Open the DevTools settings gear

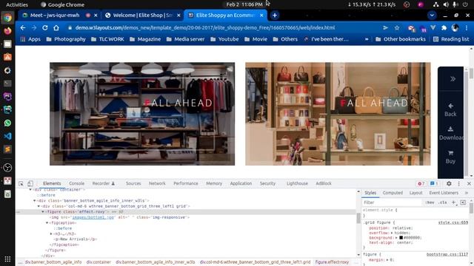pos(449,183)
